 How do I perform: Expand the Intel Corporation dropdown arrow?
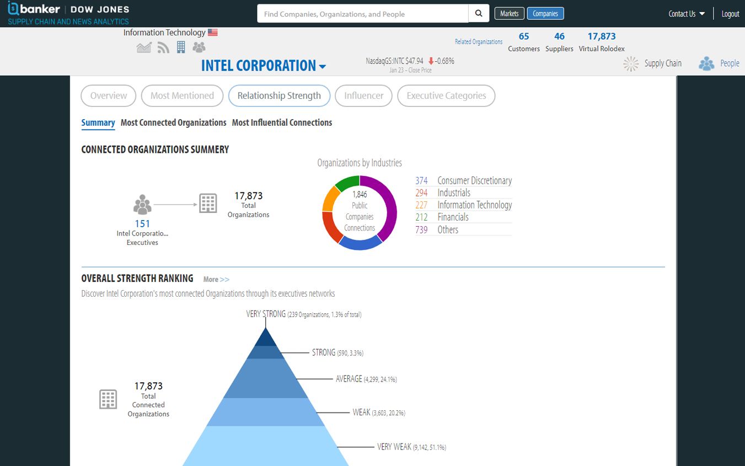[323, 67]
